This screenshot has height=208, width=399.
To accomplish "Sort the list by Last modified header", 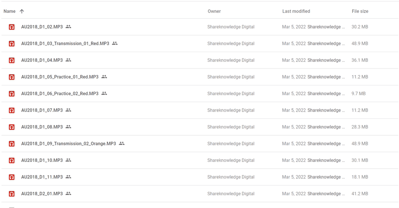I will (296, 11).
